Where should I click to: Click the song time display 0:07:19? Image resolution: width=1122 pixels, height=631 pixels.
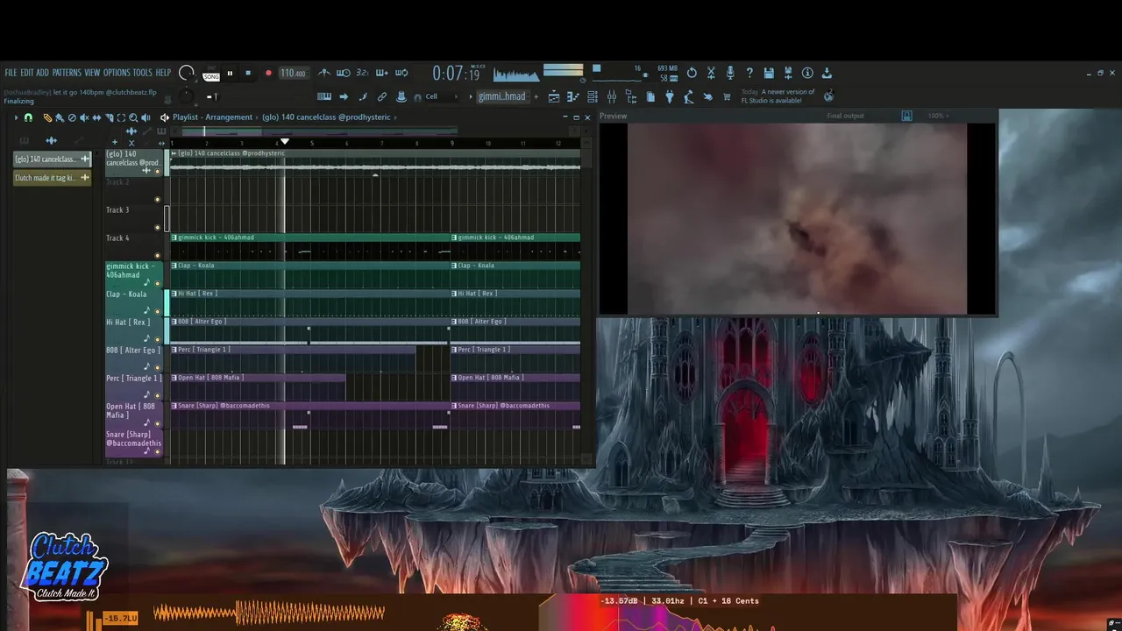pos(456,74)
